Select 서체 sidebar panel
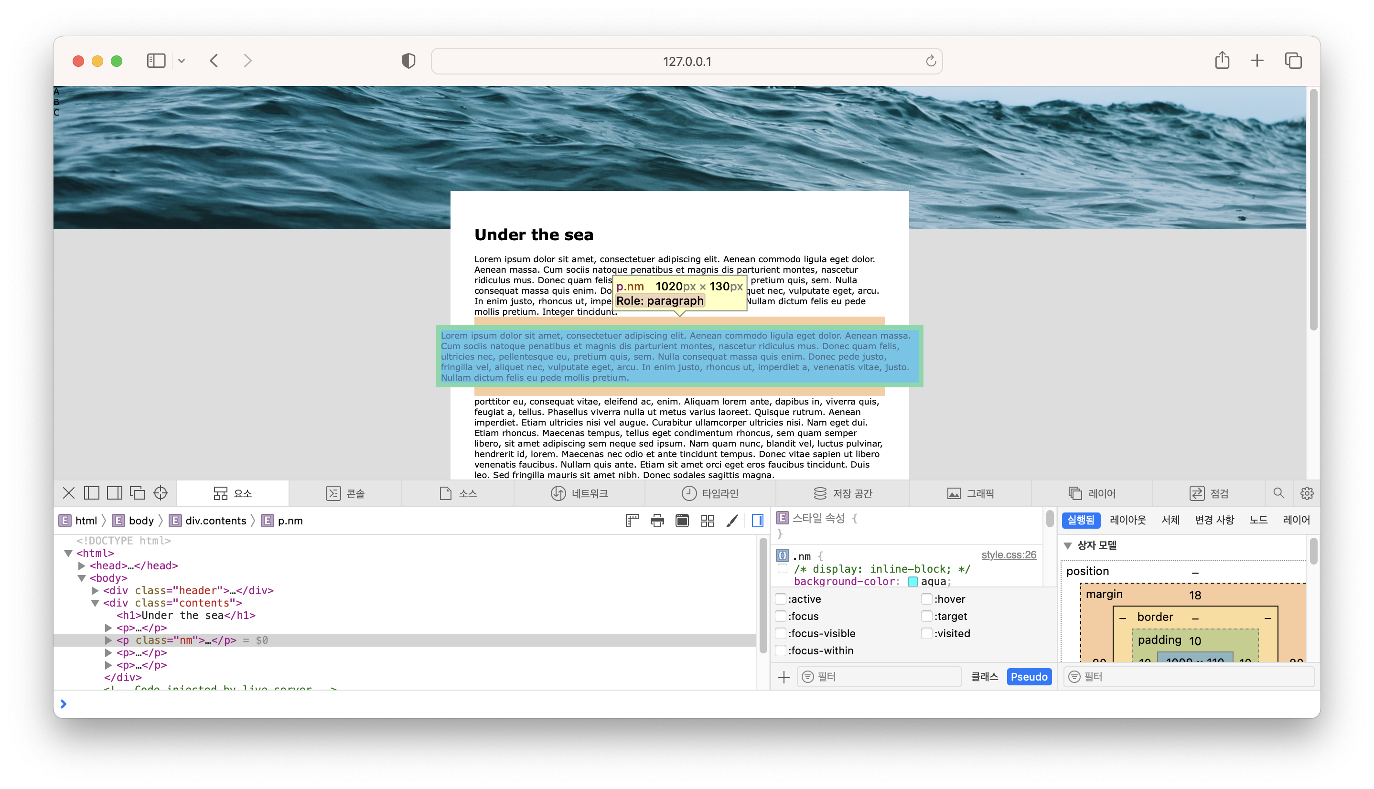 [x=1171, y=520]
